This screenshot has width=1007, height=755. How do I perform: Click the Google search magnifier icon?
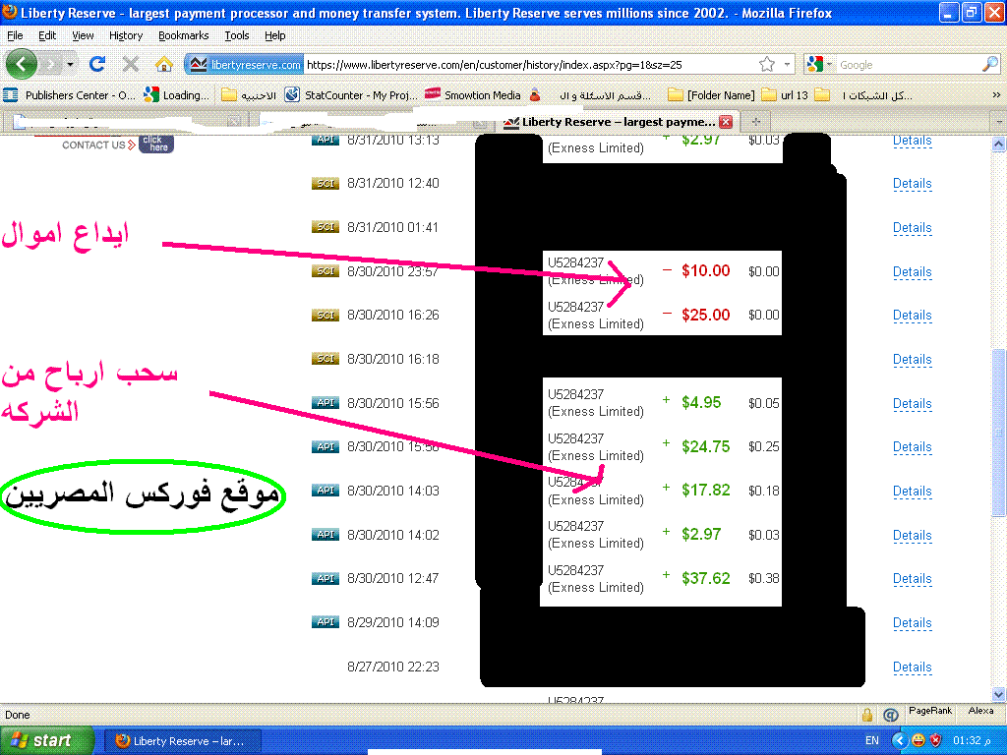tap(989, 64)
